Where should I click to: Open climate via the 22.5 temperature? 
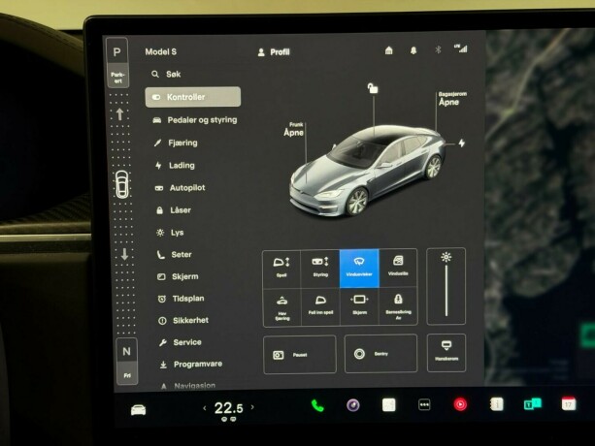tap(228, 408)
